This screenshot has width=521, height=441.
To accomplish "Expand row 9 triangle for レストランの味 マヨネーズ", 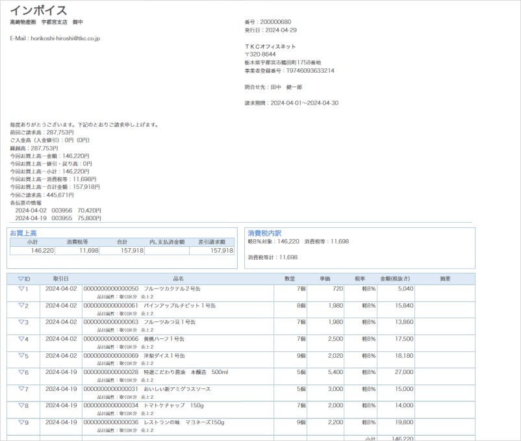I will pyautogui.click(x=21, y=422).
